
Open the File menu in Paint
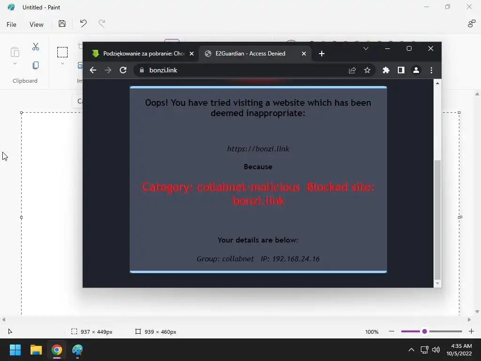click(x=11, y=24)
